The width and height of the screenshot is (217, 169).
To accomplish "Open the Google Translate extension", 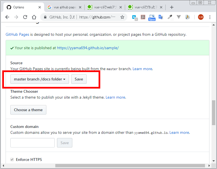I will [x=161, y=17].
